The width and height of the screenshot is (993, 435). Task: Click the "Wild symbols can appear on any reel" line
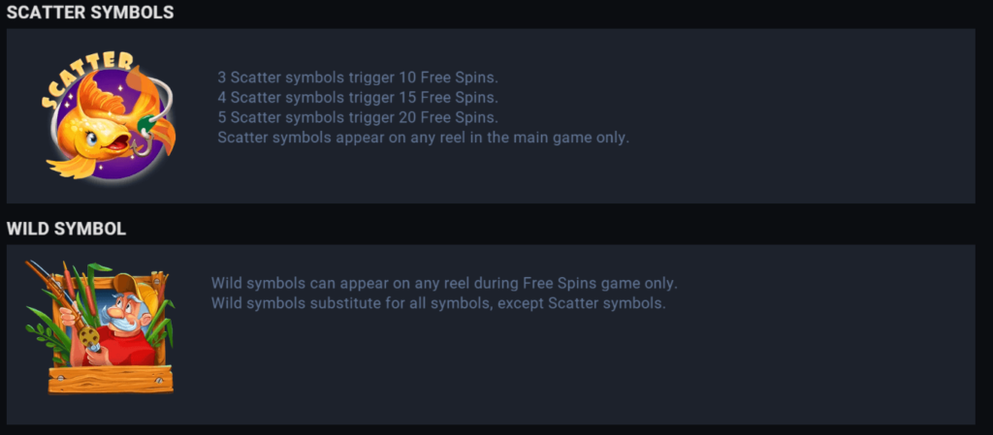pos(444,283)
